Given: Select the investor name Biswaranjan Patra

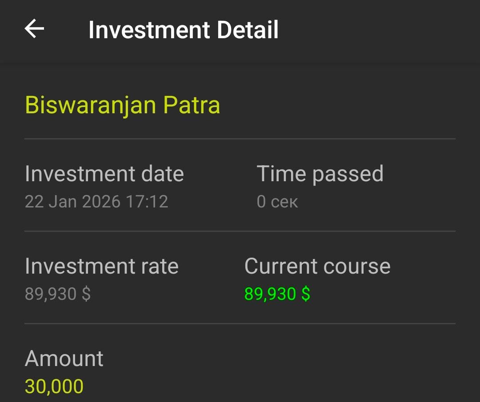Looking at the screenshot, I should click(x=122, y=105).
